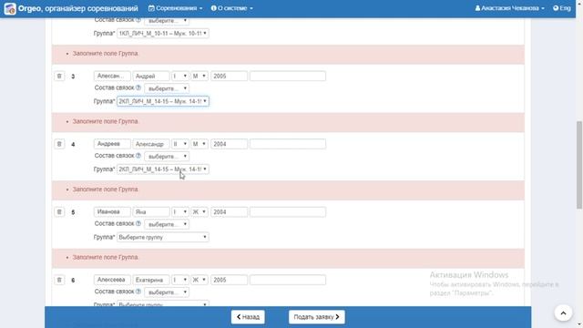Open Выберите группу dropdown for Иванова Яна
583x328 pixels.
(x=163, y=237)
